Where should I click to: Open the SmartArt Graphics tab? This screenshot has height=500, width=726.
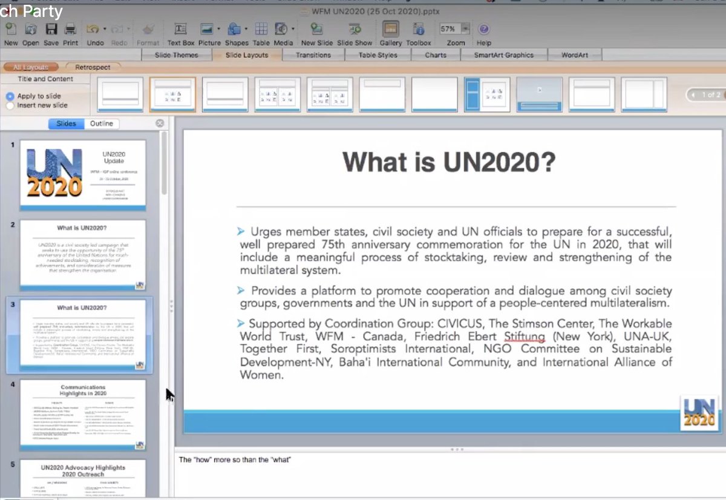(x=503, y=55)
